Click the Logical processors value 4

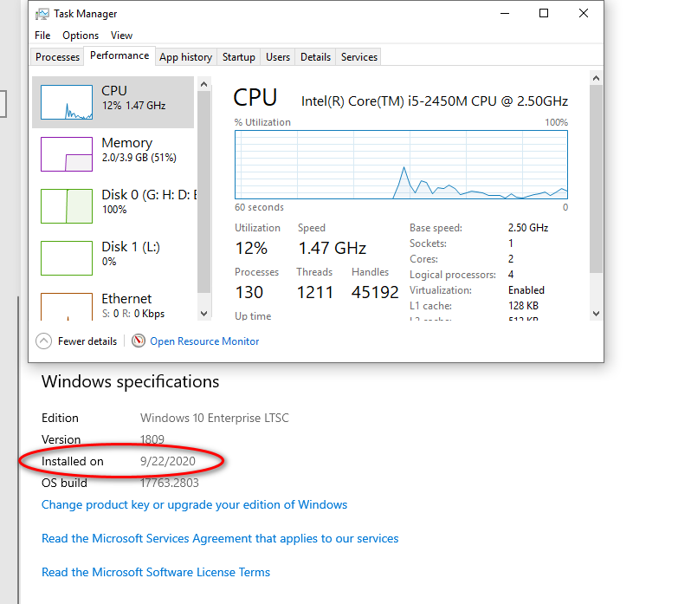(511, 275)
